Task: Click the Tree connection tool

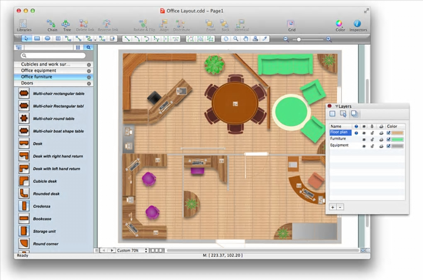Action: 66,26
